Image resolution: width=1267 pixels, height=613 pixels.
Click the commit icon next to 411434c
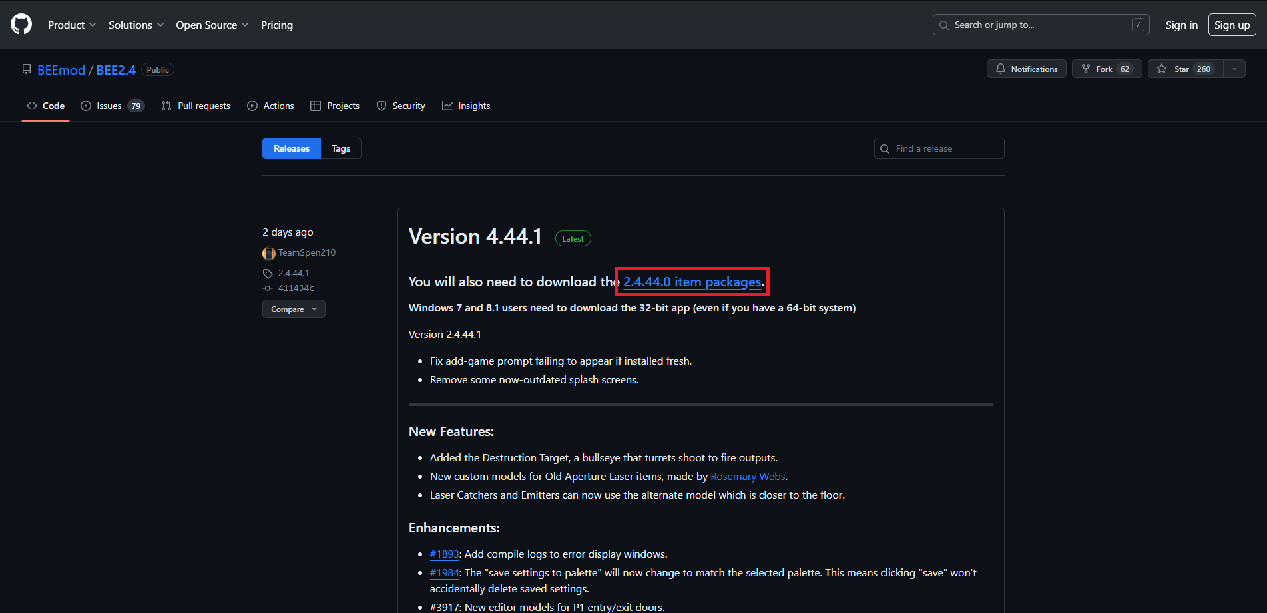click(268, 288)
